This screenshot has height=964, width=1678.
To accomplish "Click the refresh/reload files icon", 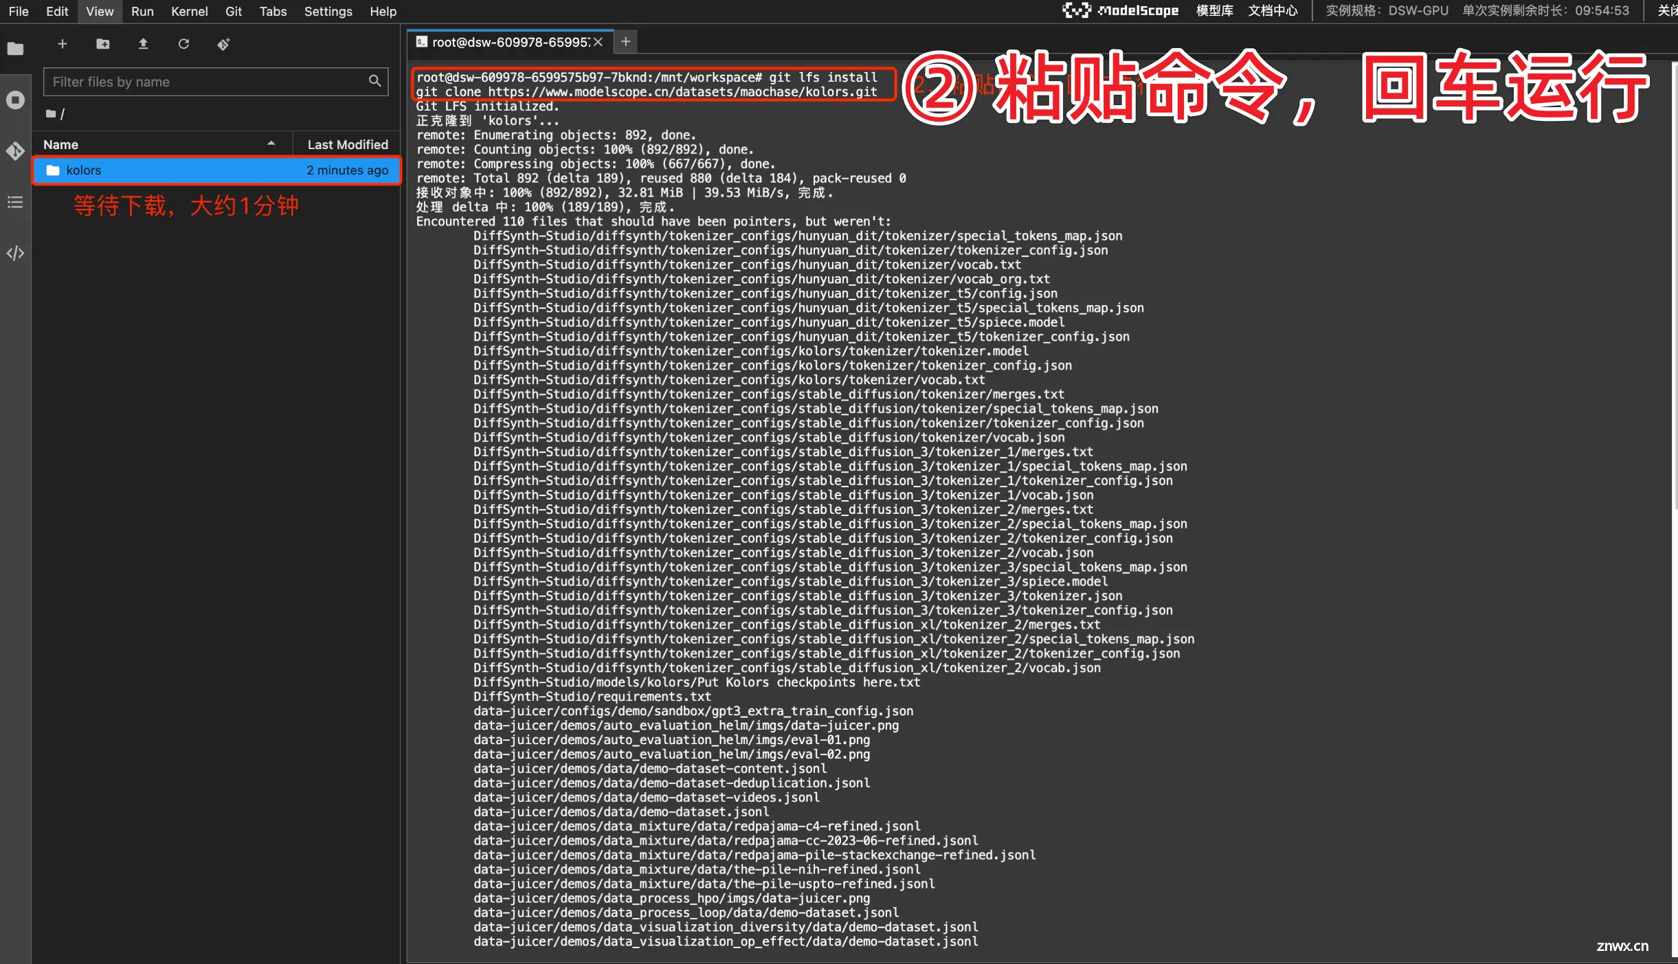I will (x=182, y=44).
